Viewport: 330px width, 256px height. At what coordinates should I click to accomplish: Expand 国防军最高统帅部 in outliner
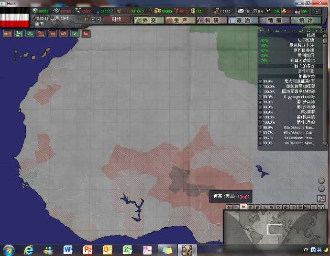coord(260,92)
